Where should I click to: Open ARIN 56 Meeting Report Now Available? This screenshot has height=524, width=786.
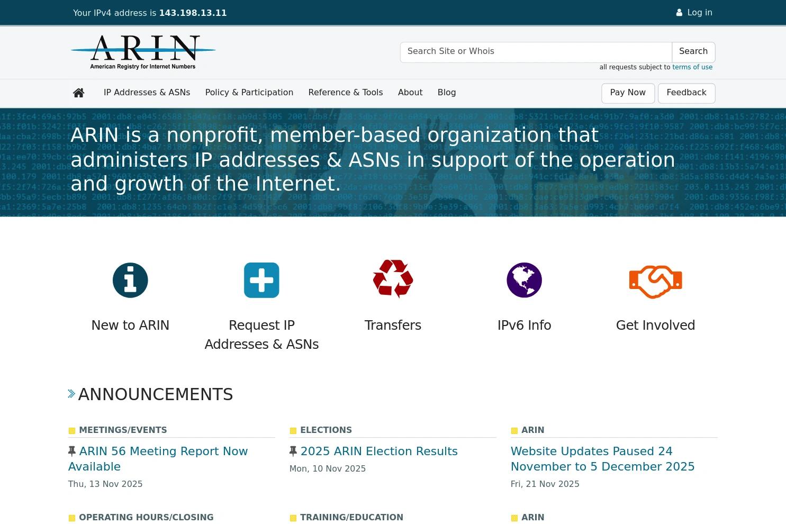click(x=158, y=459)
